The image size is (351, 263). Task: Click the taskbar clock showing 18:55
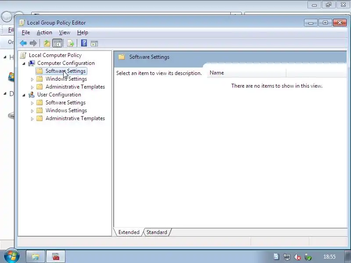click(330, 257)
